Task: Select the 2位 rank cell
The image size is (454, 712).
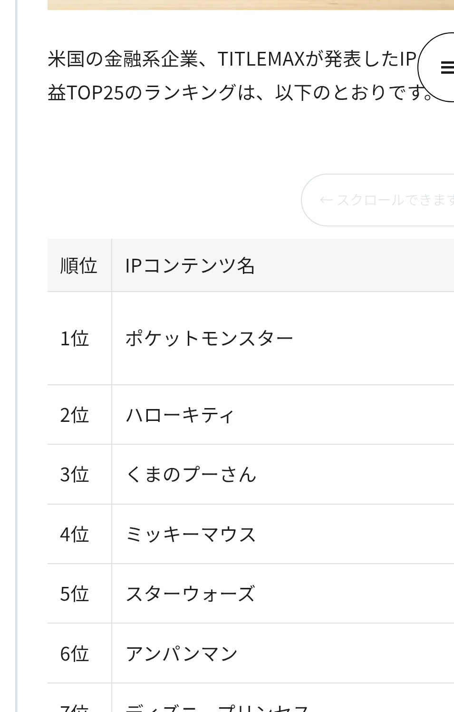Action: click(79, 415)
